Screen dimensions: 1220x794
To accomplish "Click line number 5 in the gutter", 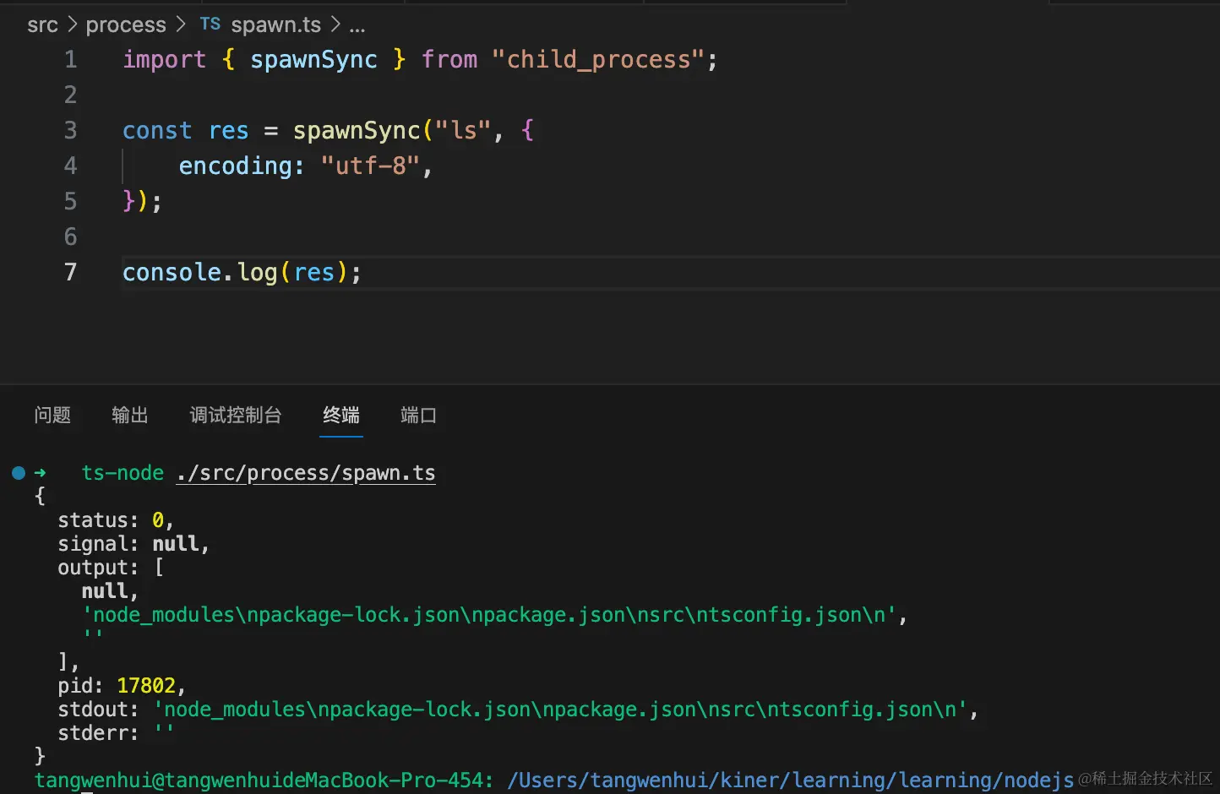I will [x=71, y=201].
